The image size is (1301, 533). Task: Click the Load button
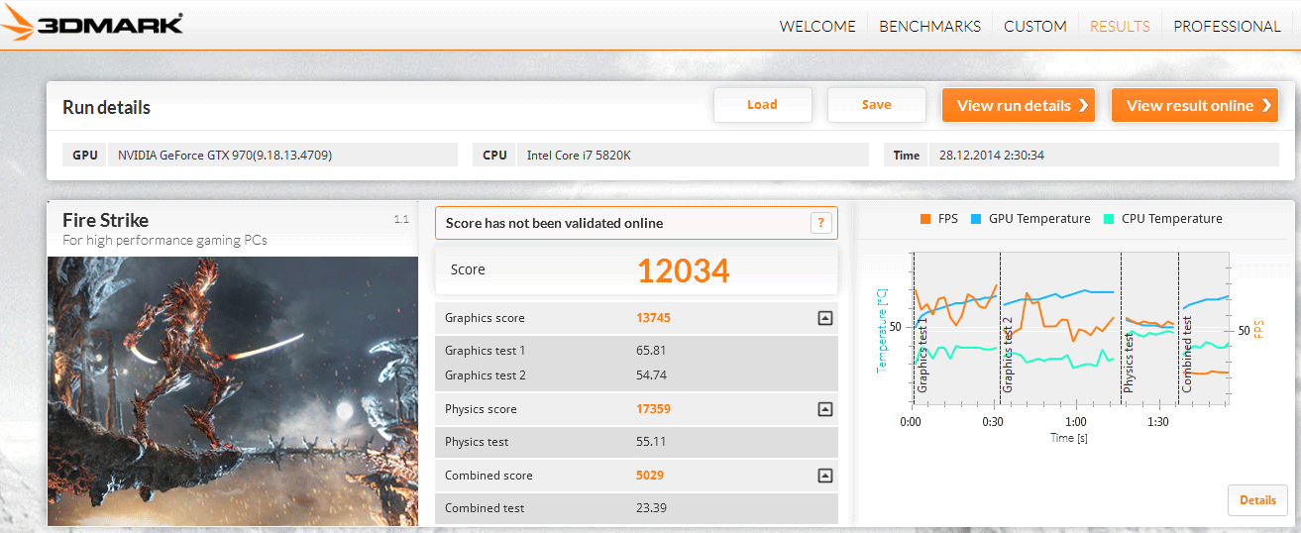762,105
